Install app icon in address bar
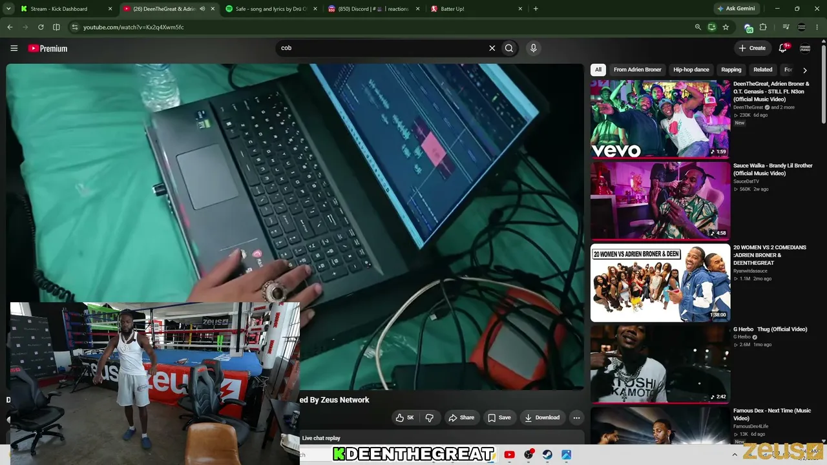The width and height of the screenshot is (827, 465). tap(711, 27)
